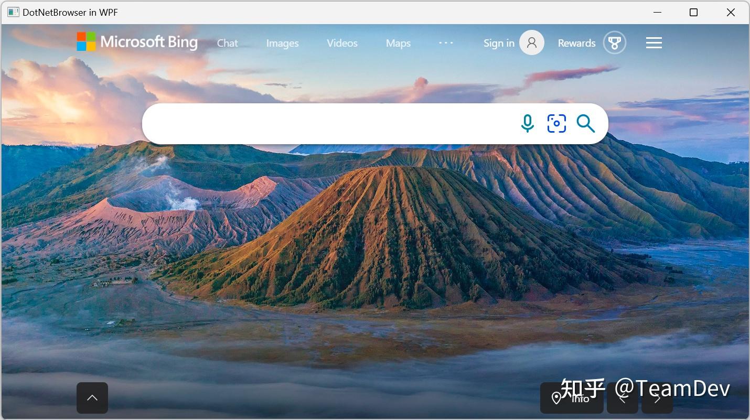750x420 pixels.
Task: Click the up chevron button at bottom left
Action: 92,398
